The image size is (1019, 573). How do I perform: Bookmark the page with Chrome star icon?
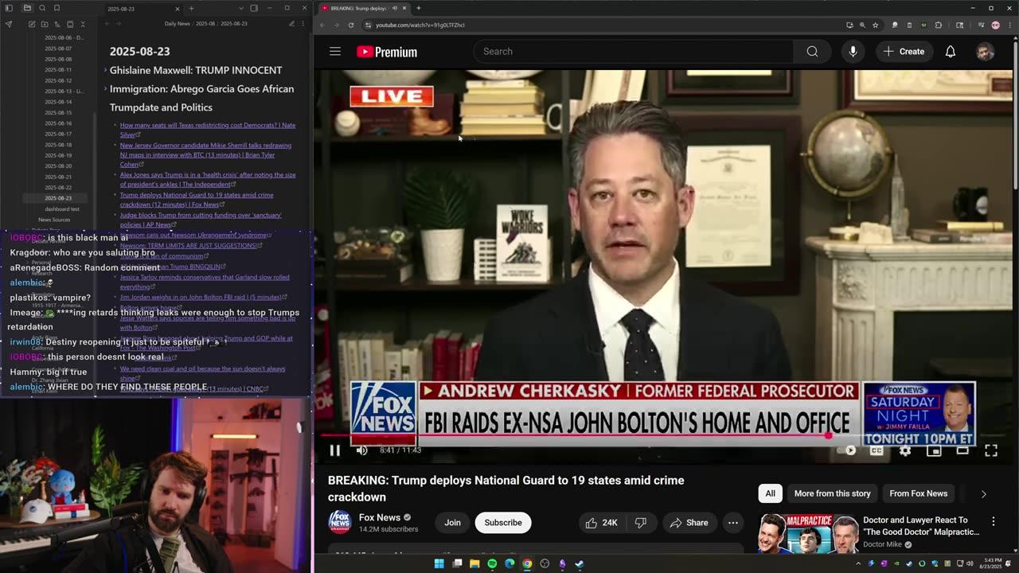click(x=875, y=25)
